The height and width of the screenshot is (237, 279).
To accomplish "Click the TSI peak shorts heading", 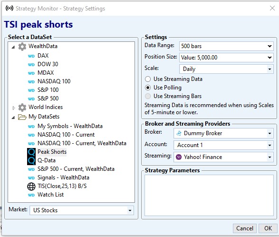I will (38, 24).
